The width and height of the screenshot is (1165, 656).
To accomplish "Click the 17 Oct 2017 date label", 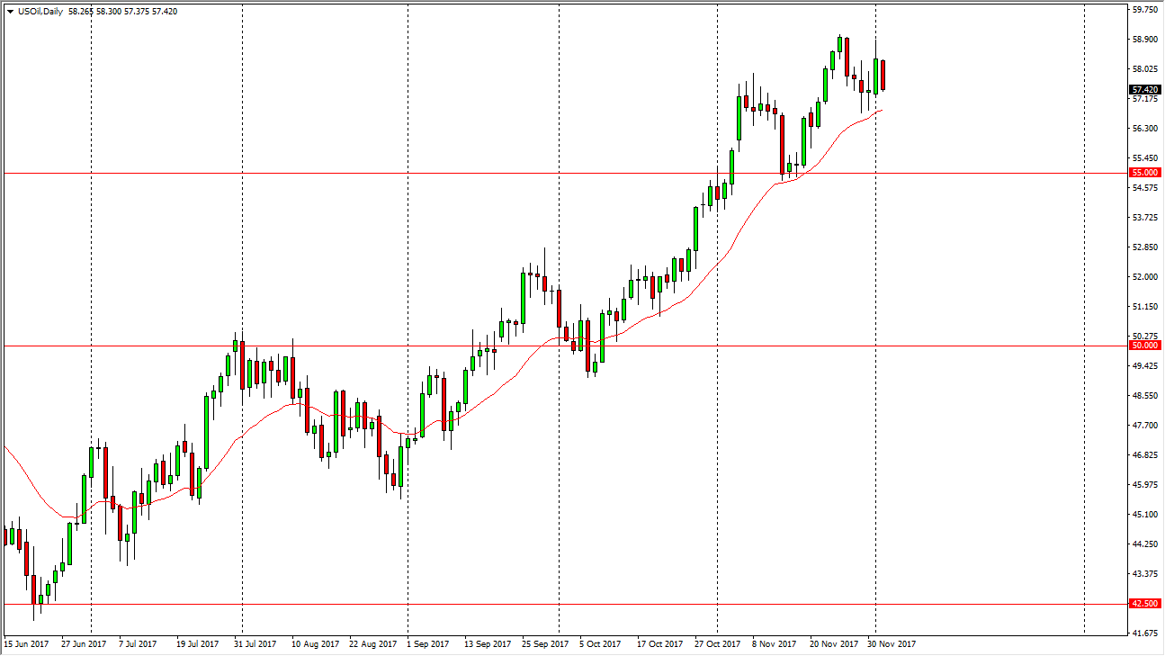I will tap(659, 644).
